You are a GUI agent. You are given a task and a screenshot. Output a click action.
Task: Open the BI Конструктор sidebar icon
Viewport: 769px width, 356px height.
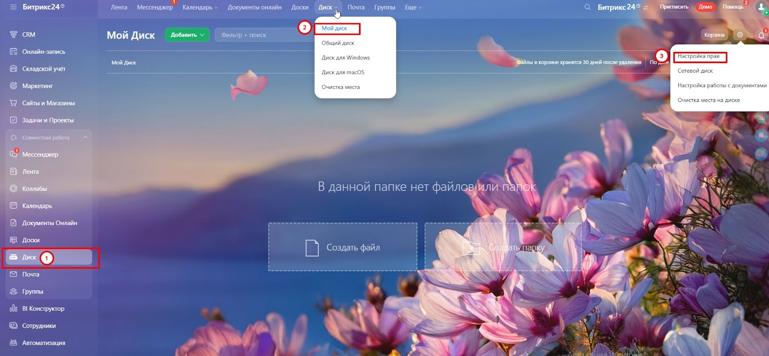13,308
